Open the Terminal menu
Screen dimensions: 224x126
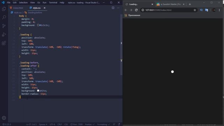[53, 2]
